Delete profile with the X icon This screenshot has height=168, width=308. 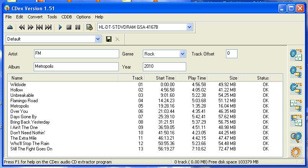(x=118, y=39)
